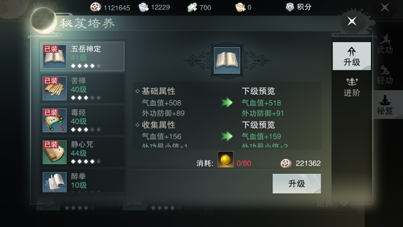Image resolution: width=403 pixels, height=227 pixels.
Task: Switch to the 升级 upgrade tab
Action: pyautogui.click(x=352, y=56)
